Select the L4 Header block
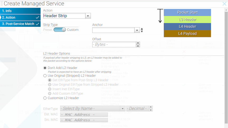The width and height of the screenshot is (228, 128). [x=187, y=27]
